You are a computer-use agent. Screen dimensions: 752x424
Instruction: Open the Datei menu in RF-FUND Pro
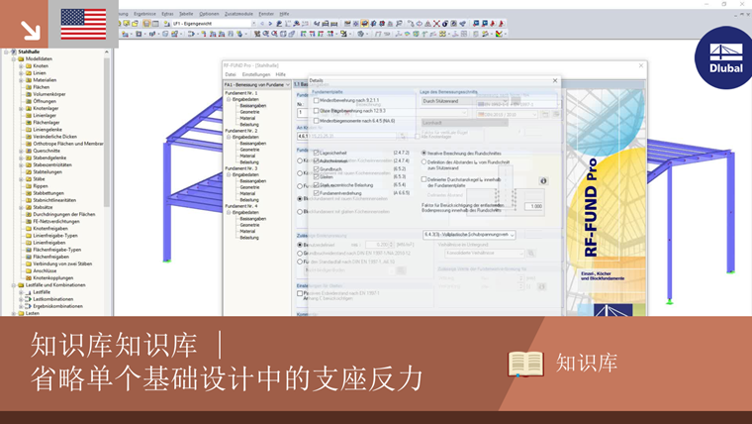coord(231,74)
